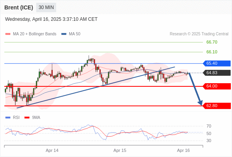The height and width of the screenshot is (157, 232).
Task: Click the red 62.80 target price tag
Action: pos(217,106)
